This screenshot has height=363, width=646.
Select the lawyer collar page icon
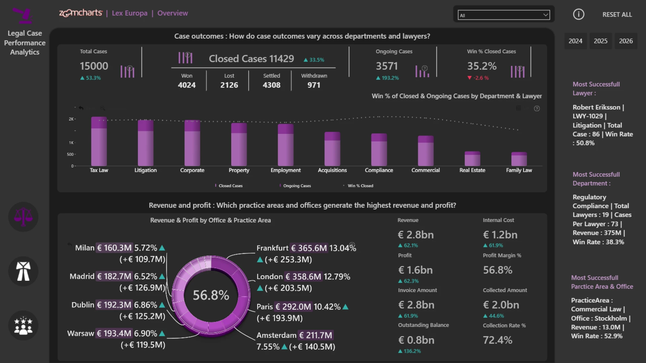(x=23, y=271)
